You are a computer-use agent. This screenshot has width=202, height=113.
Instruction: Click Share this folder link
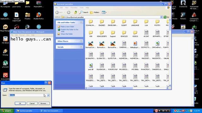(x=67, y=34)
